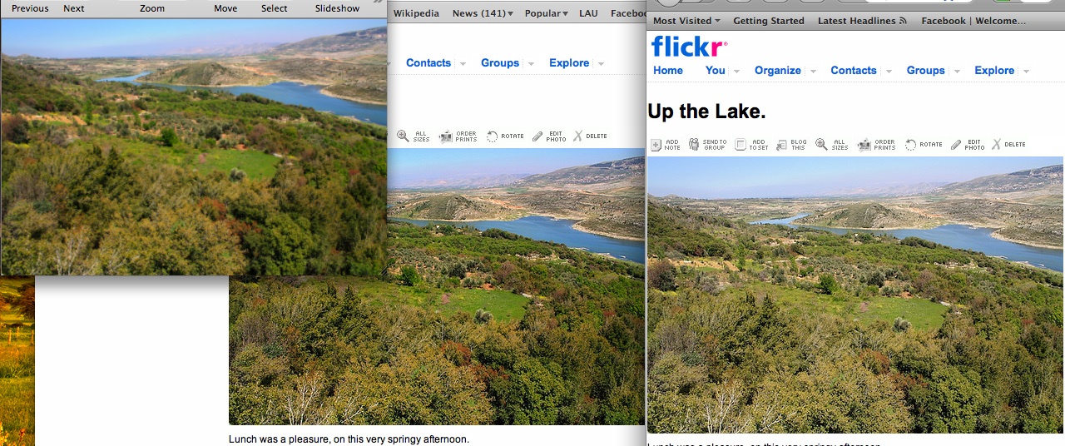
Task: Click the Blog This icon
Action: [781, 145]
